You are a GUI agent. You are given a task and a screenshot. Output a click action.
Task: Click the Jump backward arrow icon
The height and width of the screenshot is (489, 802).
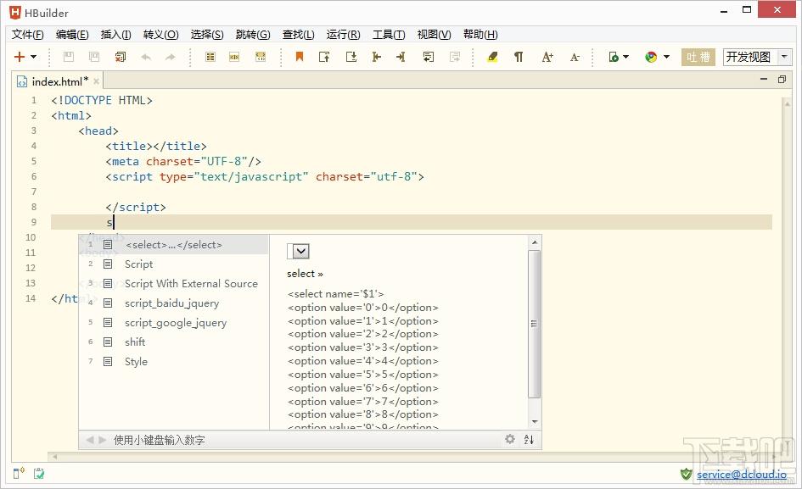click(x=377, y=57)
